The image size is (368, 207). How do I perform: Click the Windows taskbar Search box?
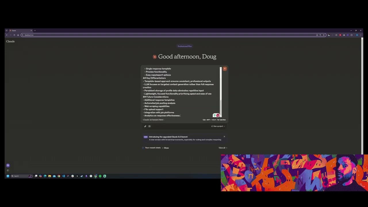pyautogui.click(x=22, y=176)
